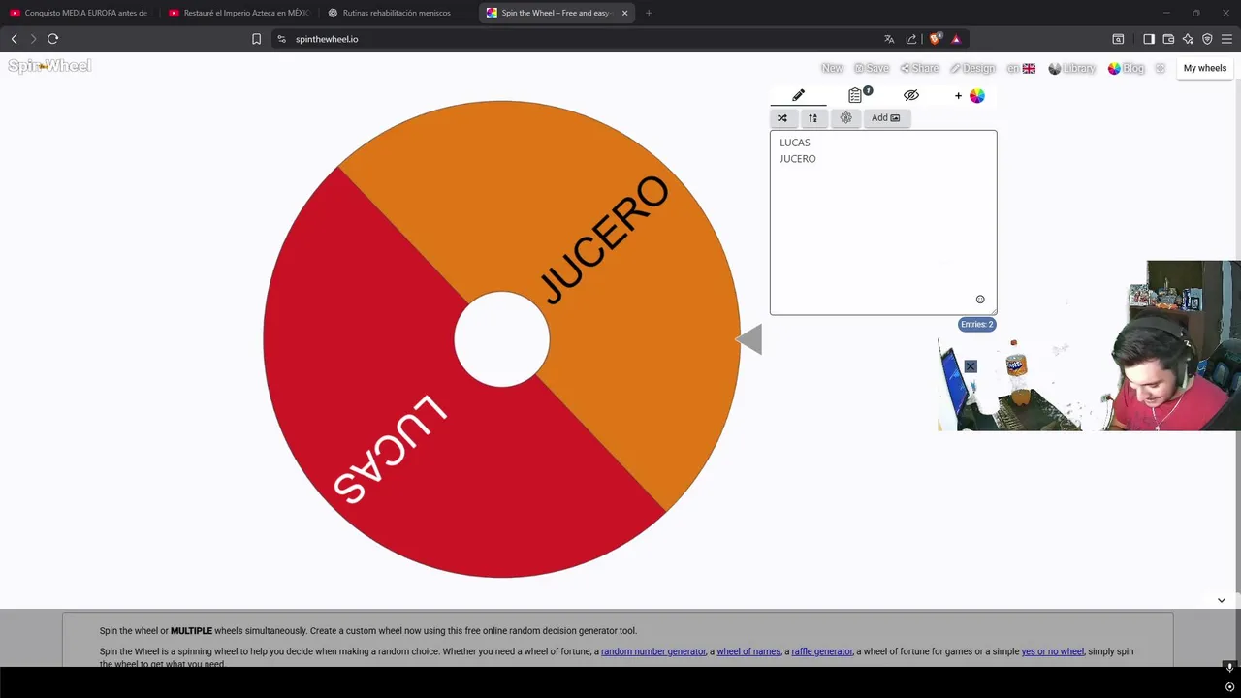Image resolution: width=1241 pixels, height=698 pixels.
Task: Open the wheel Library
Action: point(1071,68)
